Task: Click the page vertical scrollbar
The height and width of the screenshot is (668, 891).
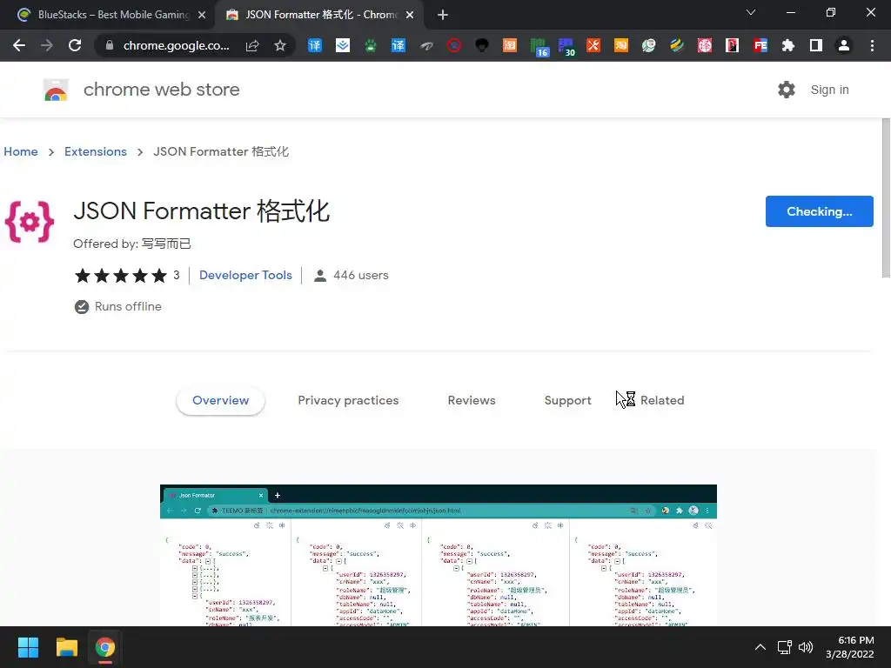Action: (x=886, y=197)
